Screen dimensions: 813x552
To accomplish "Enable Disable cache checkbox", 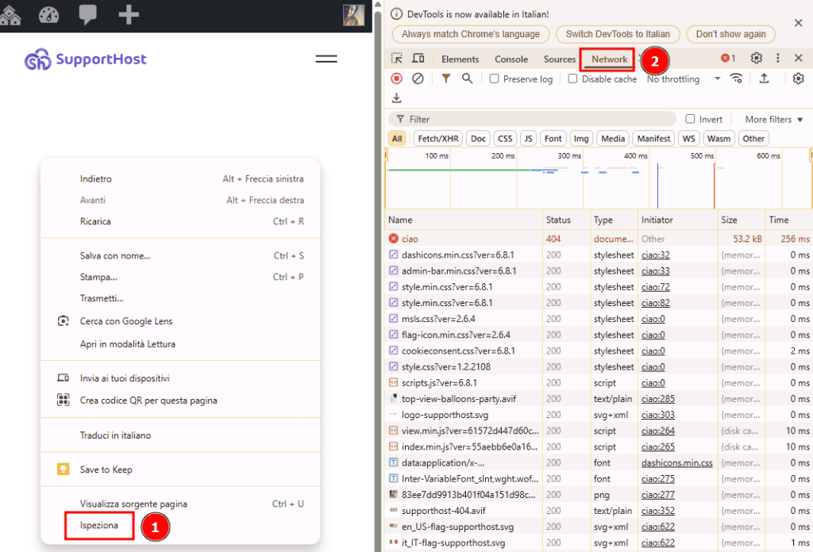I will pyautogui.click(x=572, y=79).
